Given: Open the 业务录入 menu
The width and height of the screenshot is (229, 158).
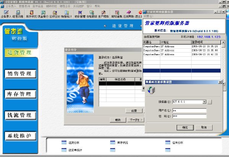Looking at the screenshot, I should click(x=11, y=6).
